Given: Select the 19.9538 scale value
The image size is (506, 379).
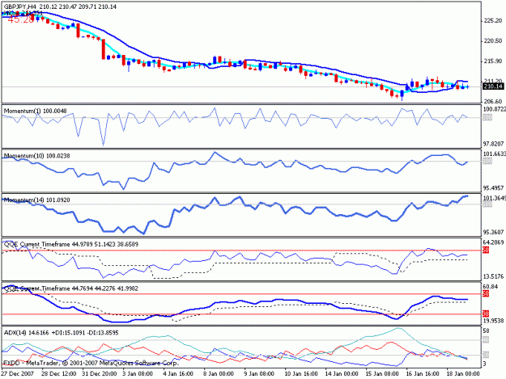Looking at the screenshot, I should point(493,321).
